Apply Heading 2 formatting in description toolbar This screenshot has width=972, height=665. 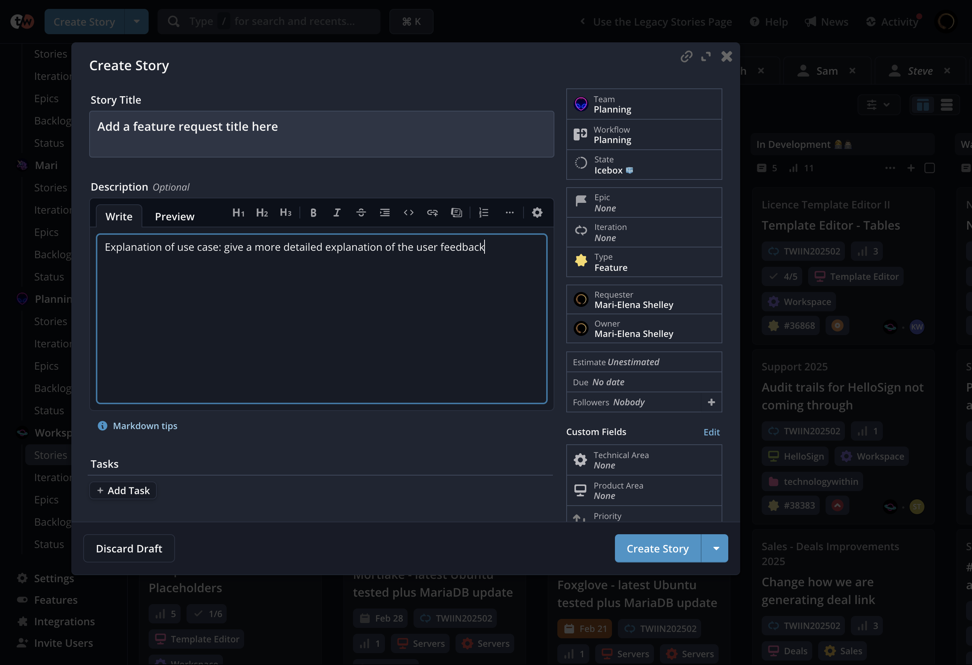tap(262, 213)
